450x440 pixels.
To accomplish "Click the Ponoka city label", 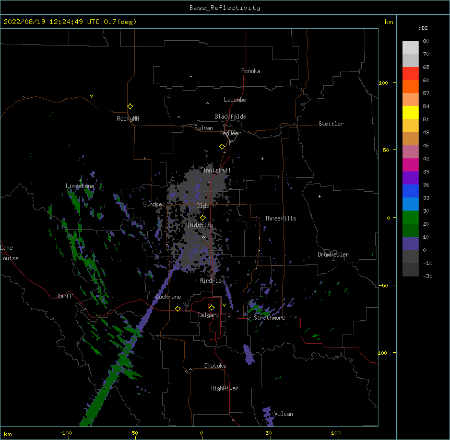I will [x=251, y=71].
